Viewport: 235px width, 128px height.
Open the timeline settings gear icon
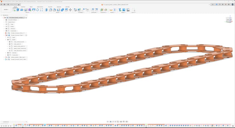point(233,126)
